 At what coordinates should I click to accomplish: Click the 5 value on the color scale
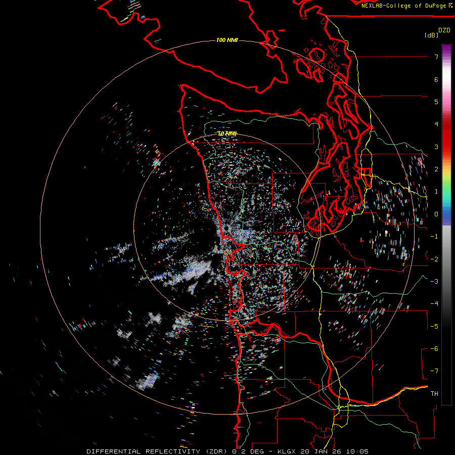coord(436,102)
